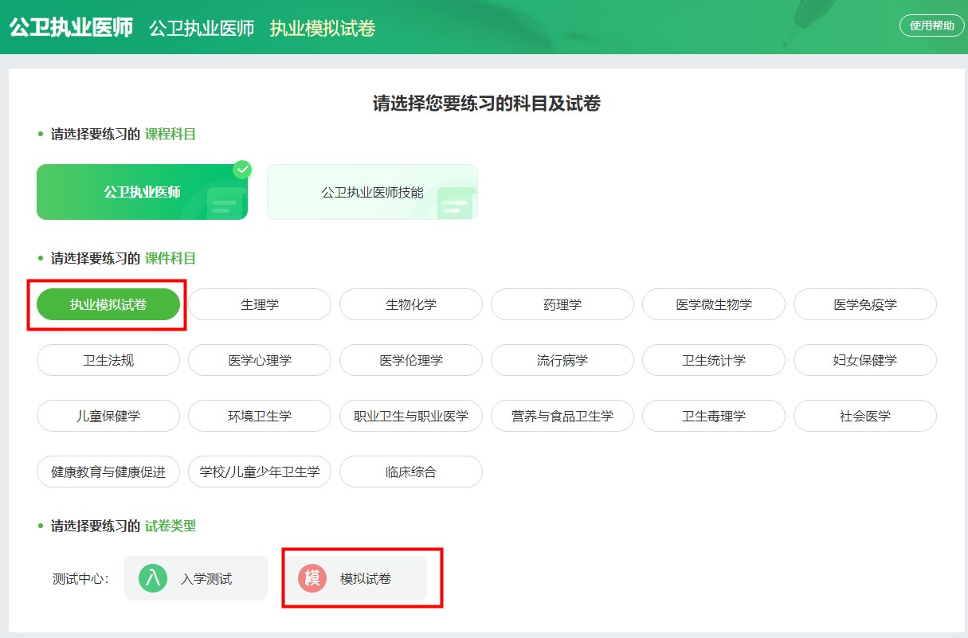Select the 生理学 subject
This screenshot has height=638, width=968.
(259, 304)
